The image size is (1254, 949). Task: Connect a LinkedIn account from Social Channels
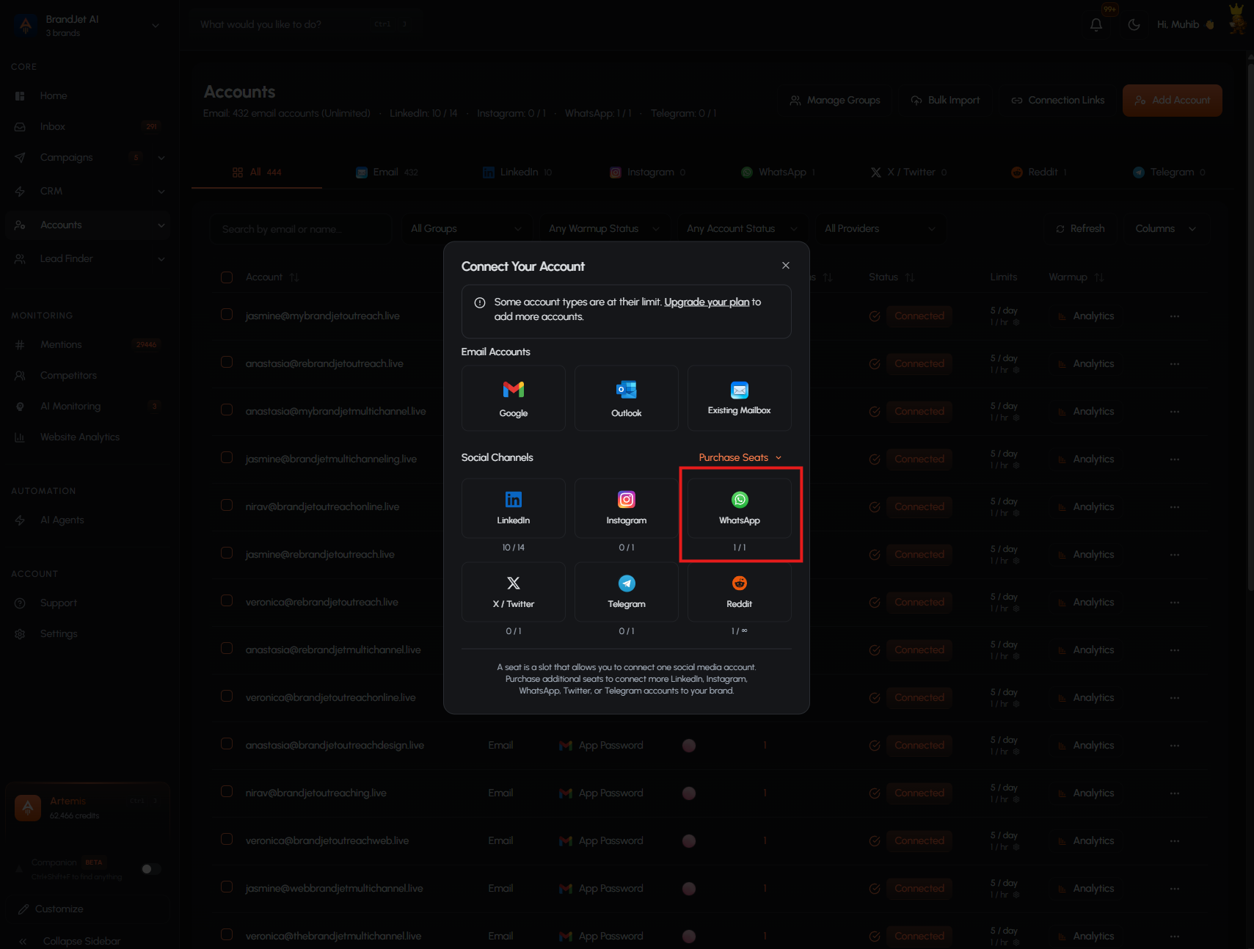tap(513, 508)
